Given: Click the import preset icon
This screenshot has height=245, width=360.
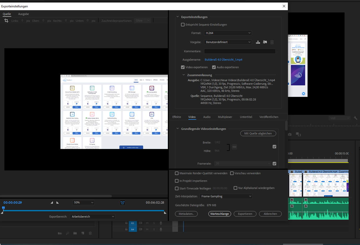Looking at the screenshot, I should 265,42.
